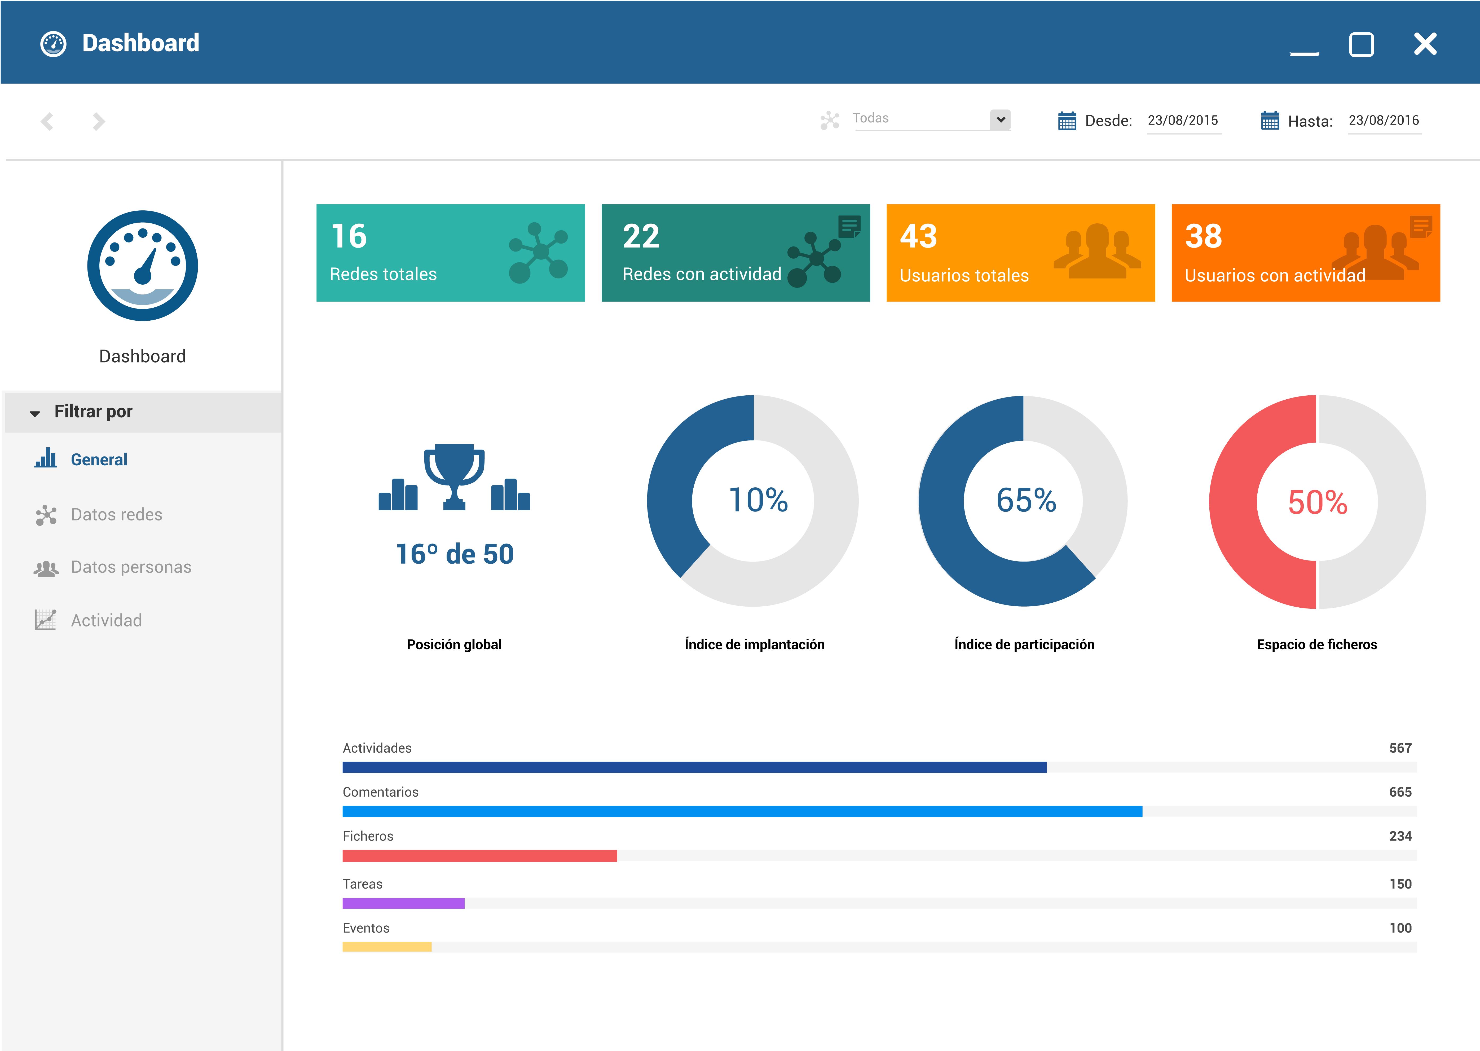Click the people icon on the Usuarios con actividad card
Image resolution: width=1480 pixels, height=1051 pixels.
coord(1375,252)
